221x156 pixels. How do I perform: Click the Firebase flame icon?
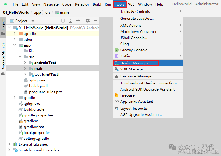click(x=117, y=95)
